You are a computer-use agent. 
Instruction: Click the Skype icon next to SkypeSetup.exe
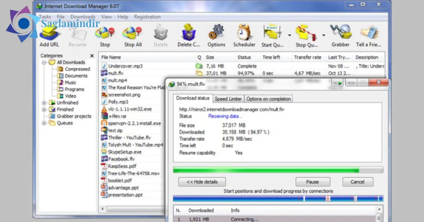104,152
